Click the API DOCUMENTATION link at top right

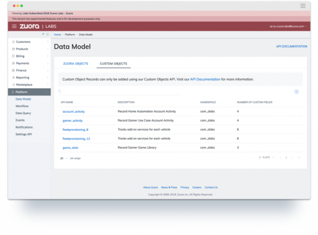coord(291,46)
